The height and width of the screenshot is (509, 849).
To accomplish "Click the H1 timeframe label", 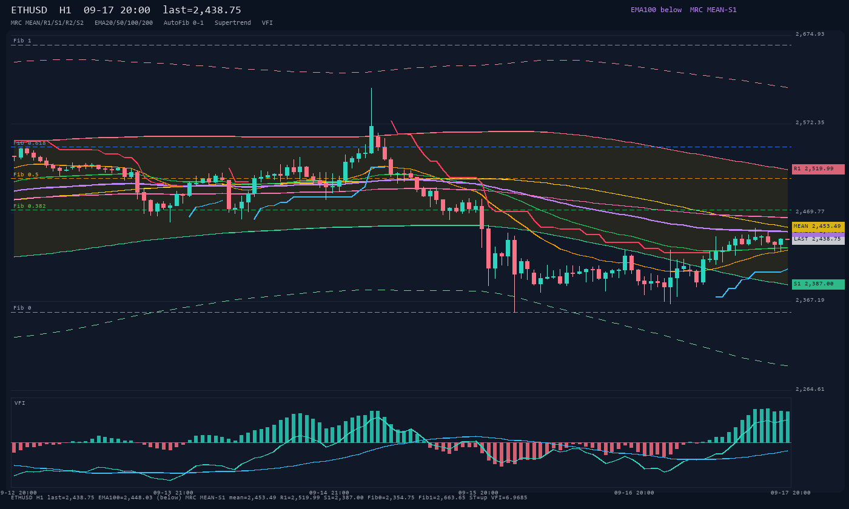I will point(65,10).
